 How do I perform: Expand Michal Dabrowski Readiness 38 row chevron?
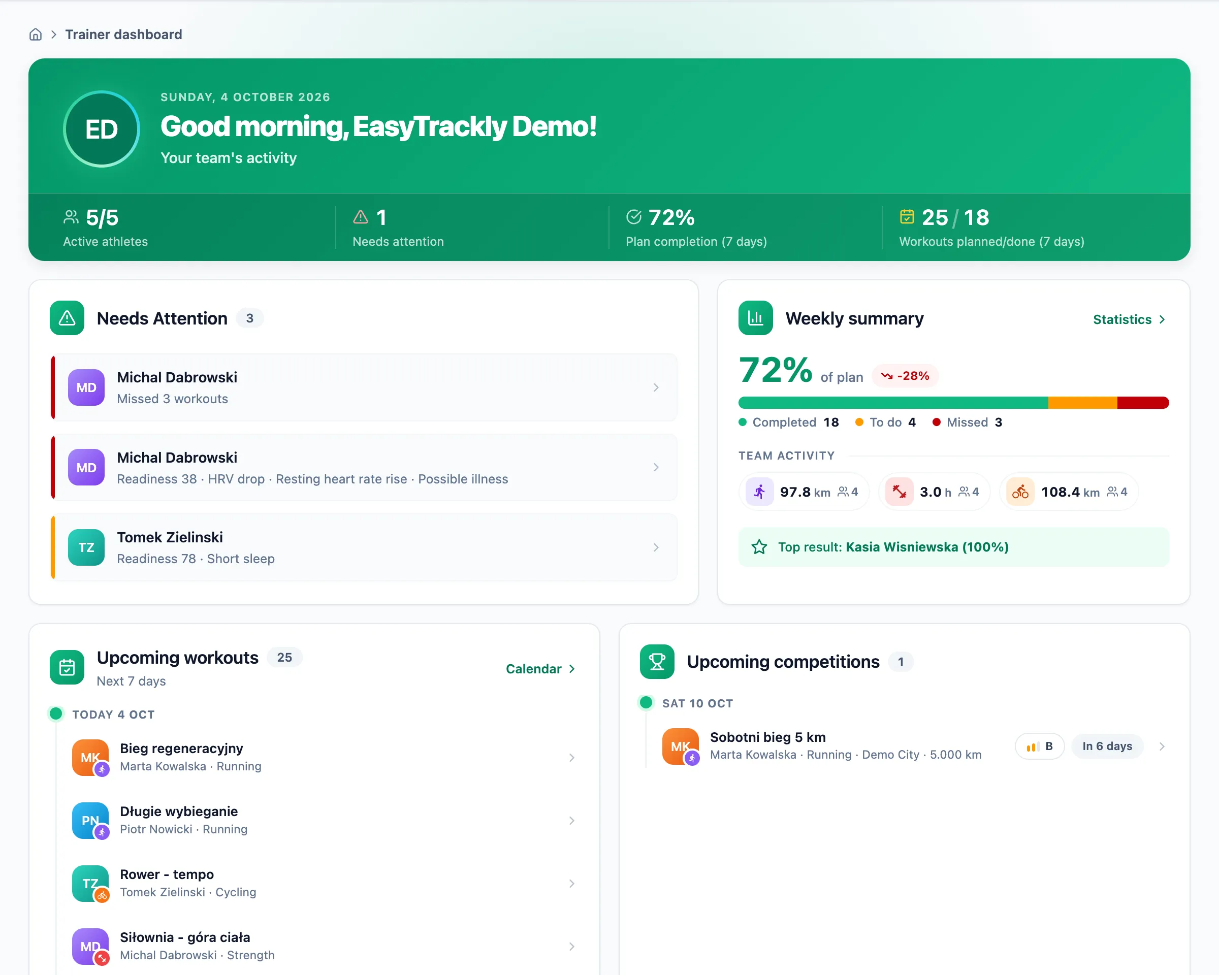coord(656,467)
